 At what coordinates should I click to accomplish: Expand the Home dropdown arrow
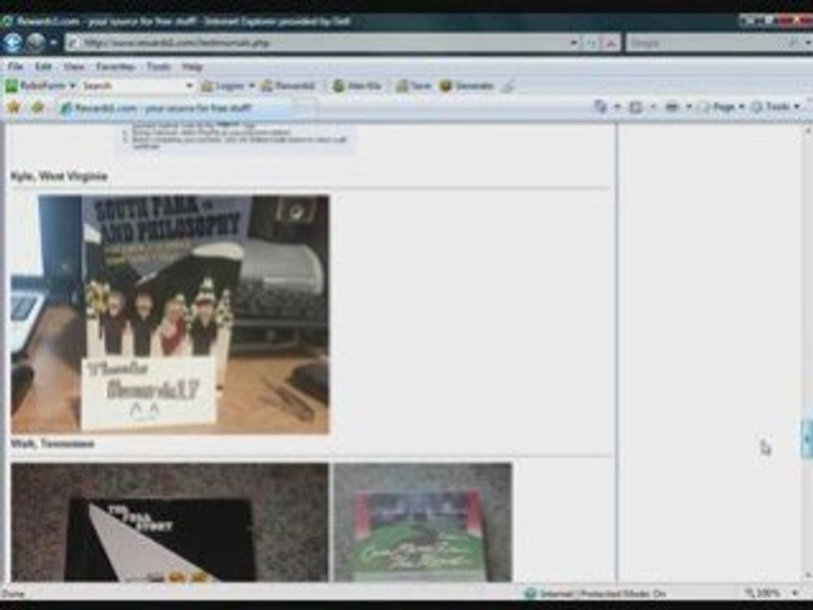coord(617,108)
